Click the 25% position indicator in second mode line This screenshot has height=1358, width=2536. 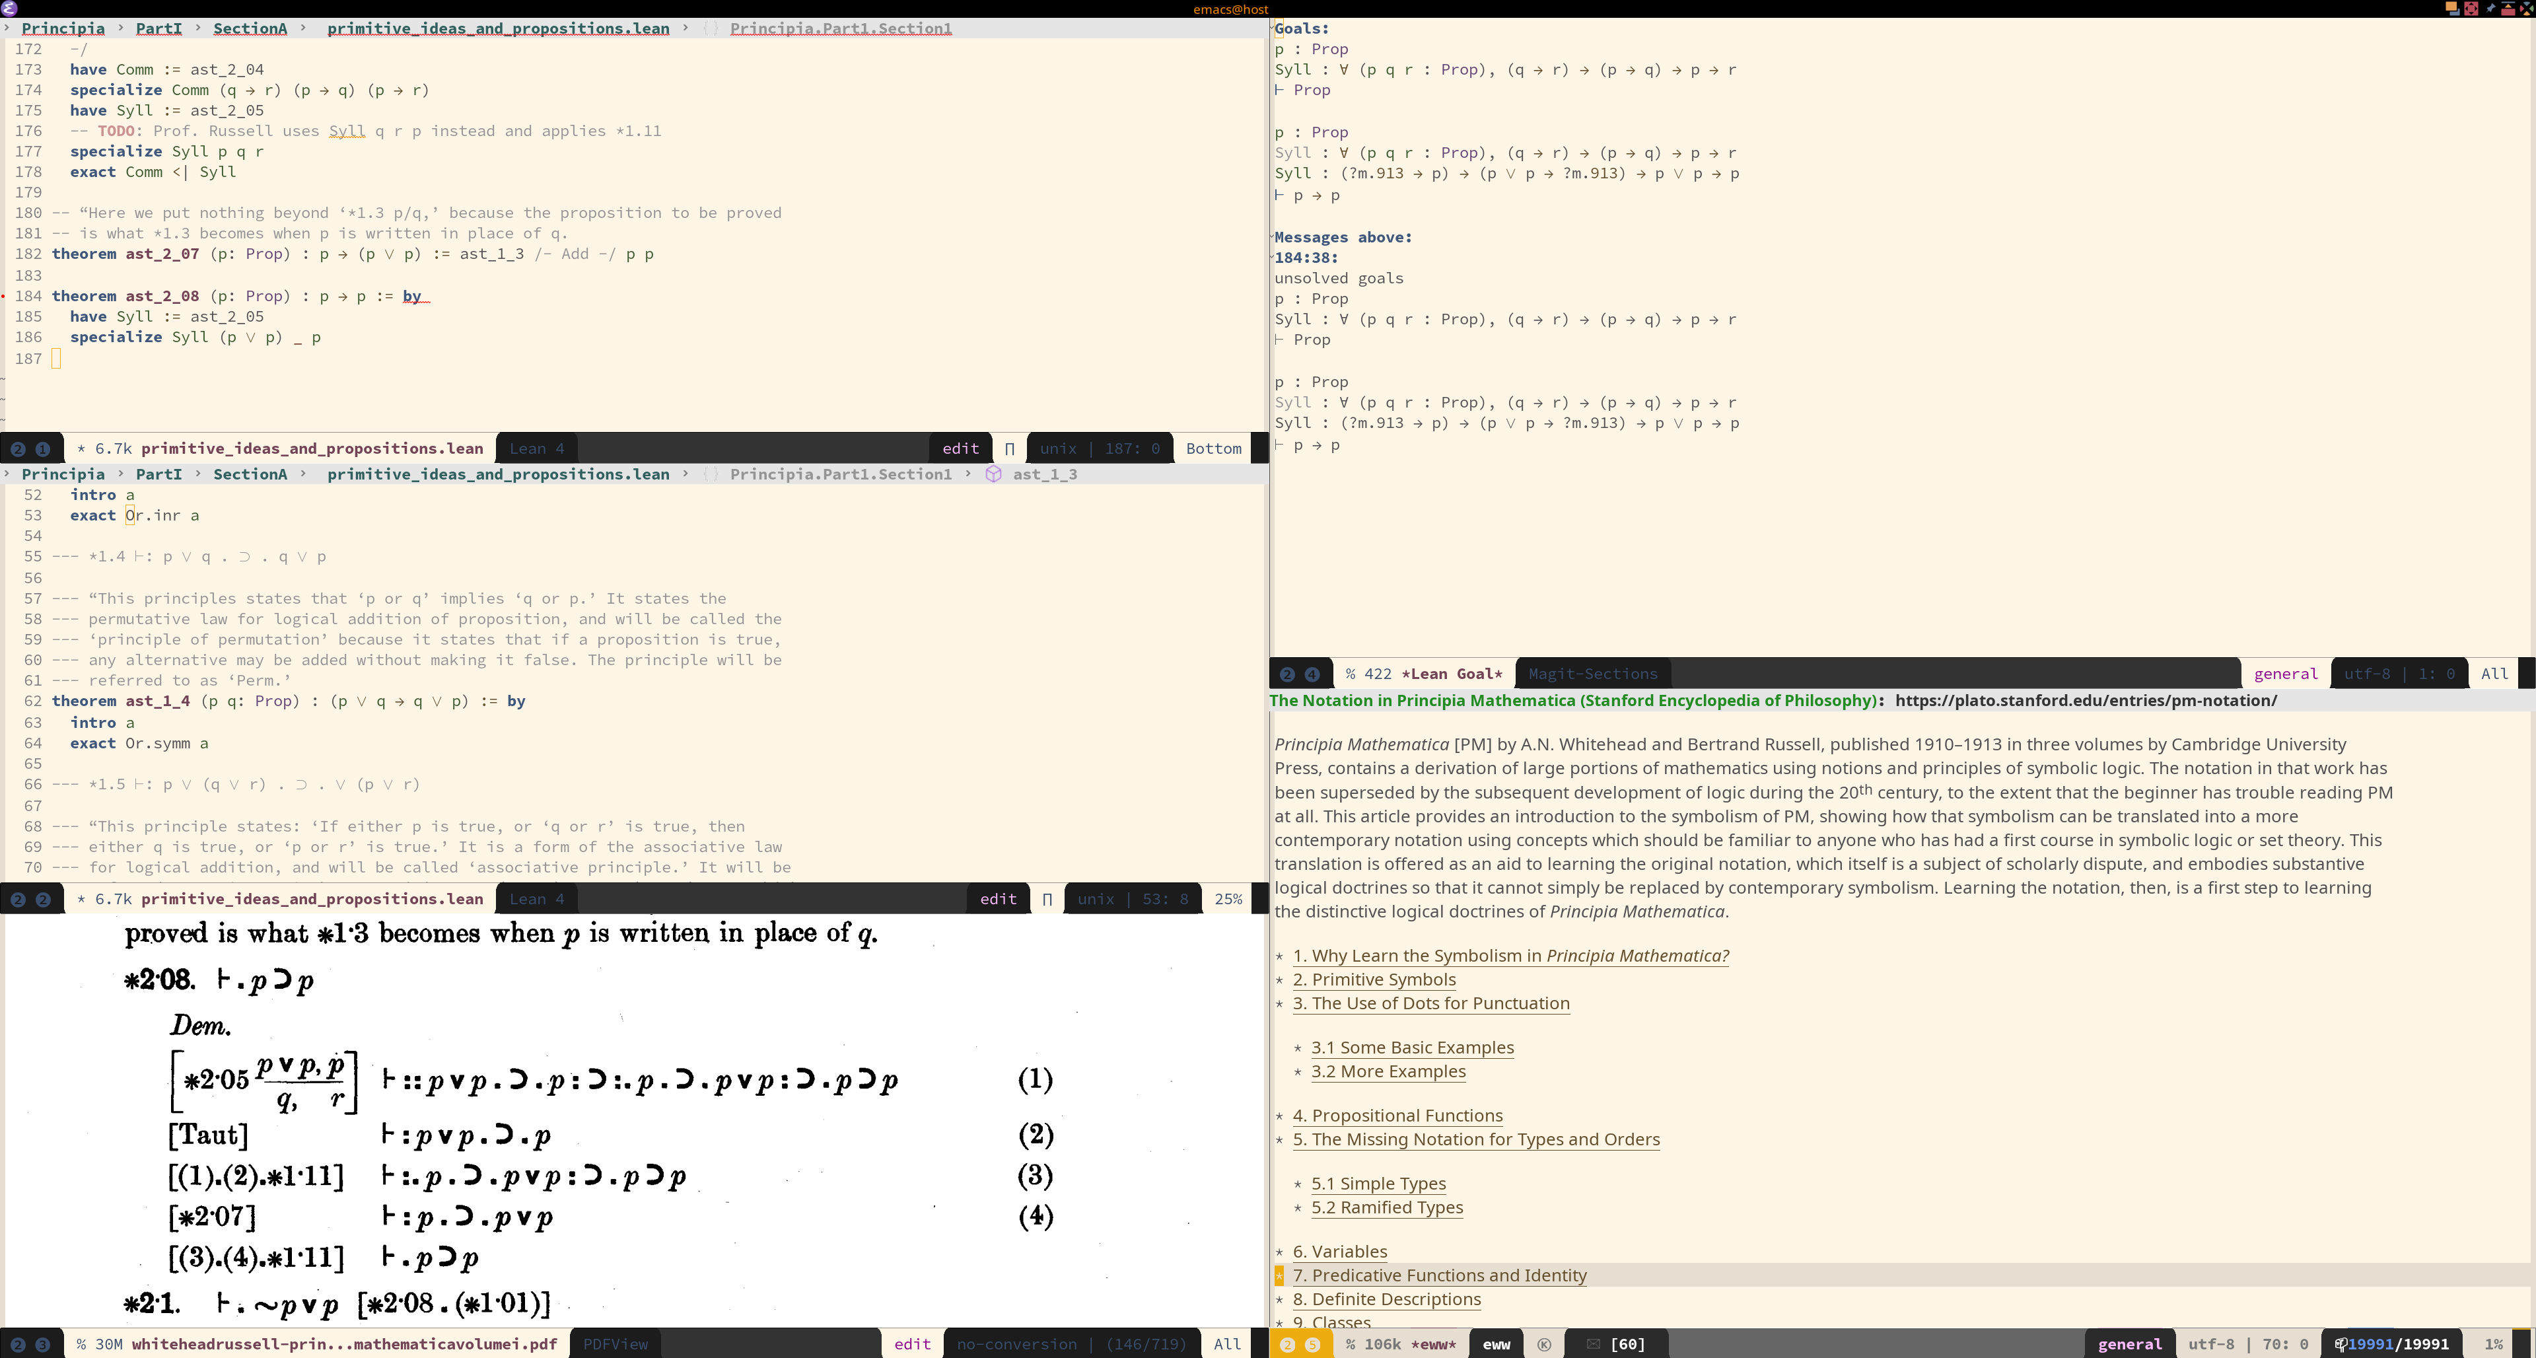click(x=1228, y=899)
